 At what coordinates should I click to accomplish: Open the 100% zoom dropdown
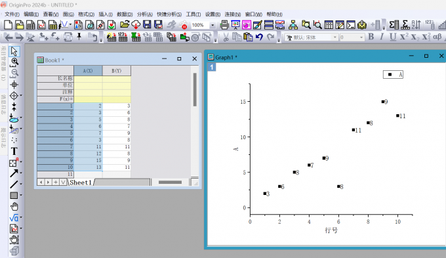[x=213, y=26]
